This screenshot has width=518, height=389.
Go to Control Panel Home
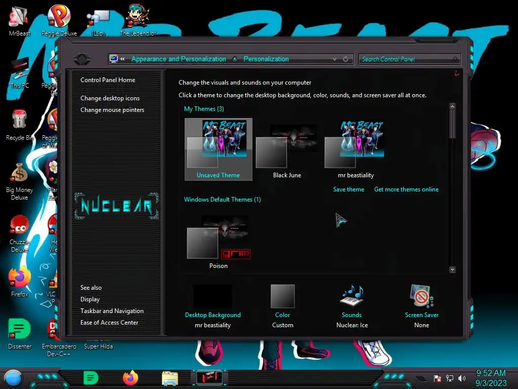click(x=108, y=80)
